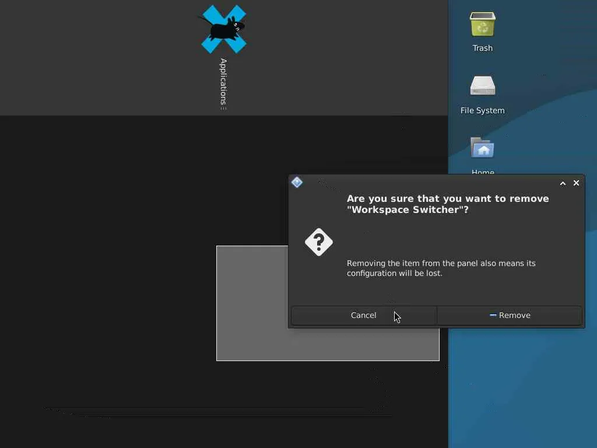597x448 pixels.
Task: Click the 'configuration will be lost' message
Action: [x=441, y=268]
